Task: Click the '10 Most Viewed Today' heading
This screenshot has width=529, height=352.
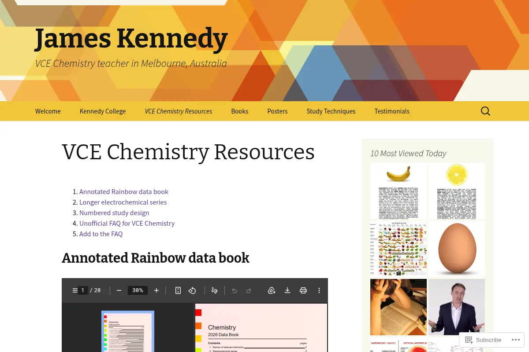Action: click(408, 153)
